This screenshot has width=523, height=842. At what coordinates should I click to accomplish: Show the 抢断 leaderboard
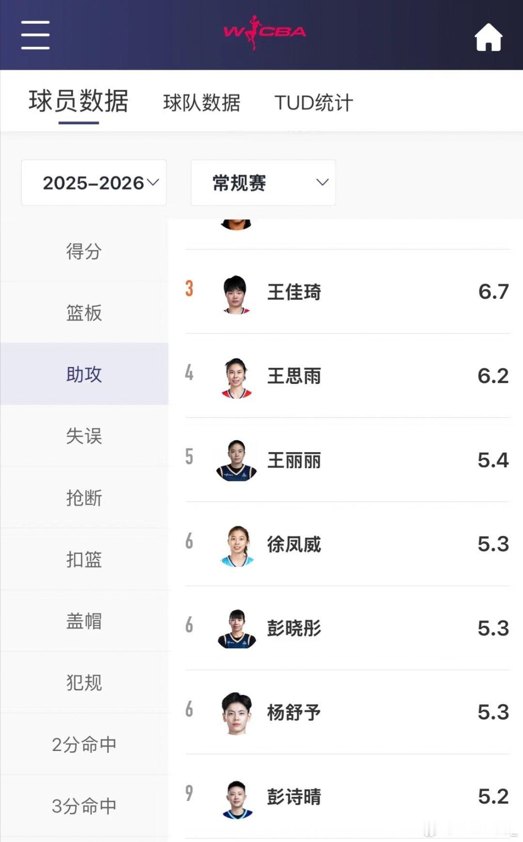[x=84, y=498]
